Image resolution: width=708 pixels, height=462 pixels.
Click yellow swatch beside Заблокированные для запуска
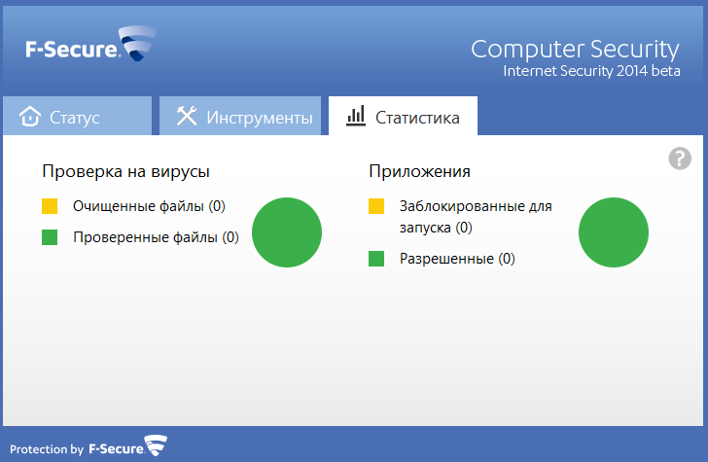click(377, 206)
